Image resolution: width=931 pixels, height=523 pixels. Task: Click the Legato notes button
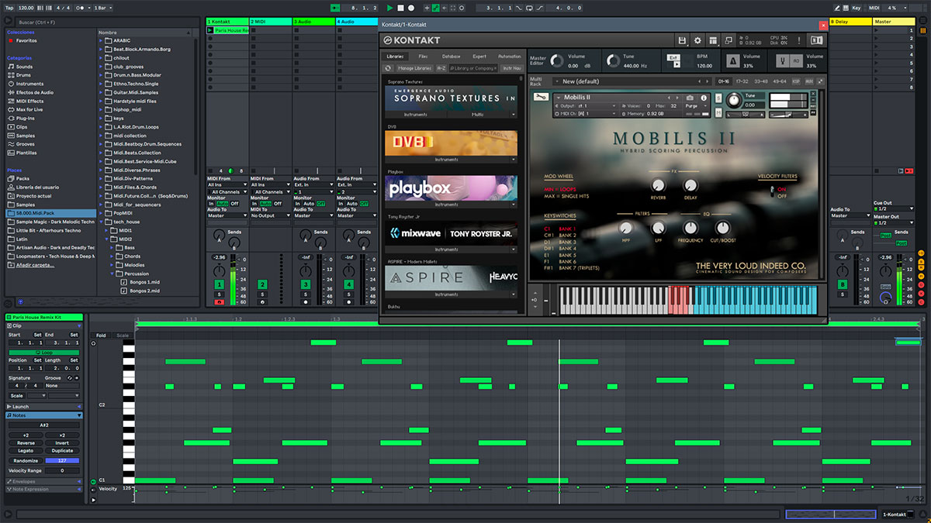pyautogui.click(x=25, y=451)
